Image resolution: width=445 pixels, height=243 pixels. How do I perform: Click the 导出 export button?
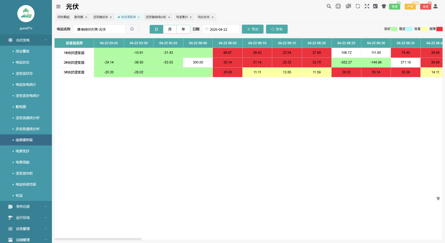(x=253, y=29)
